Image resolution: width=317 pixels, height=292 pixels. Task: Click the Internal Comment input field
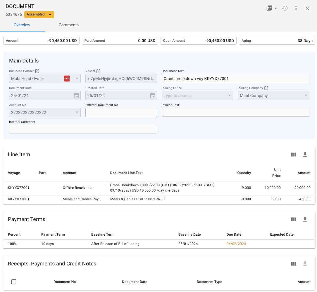click(x=83, y=129)
